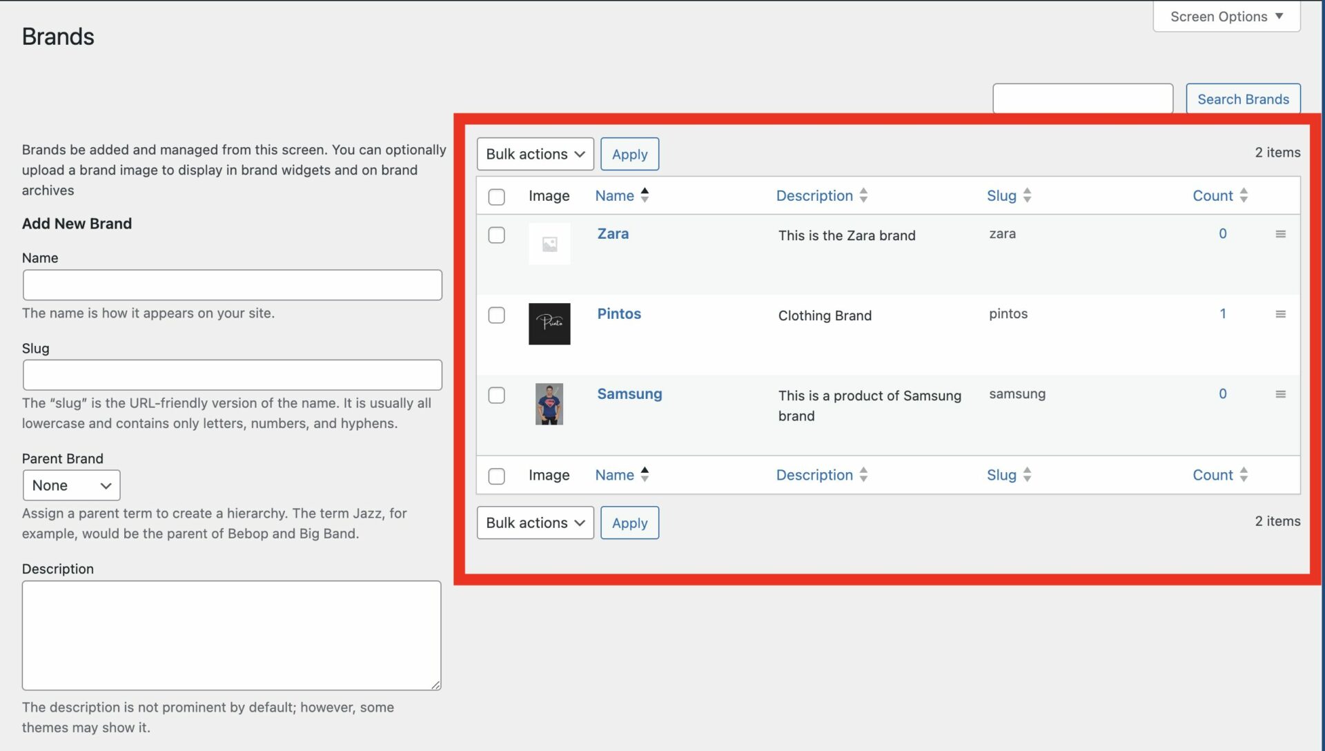Sort by Description column header link
Viewport: 1325px width, 751px height.
814,195
